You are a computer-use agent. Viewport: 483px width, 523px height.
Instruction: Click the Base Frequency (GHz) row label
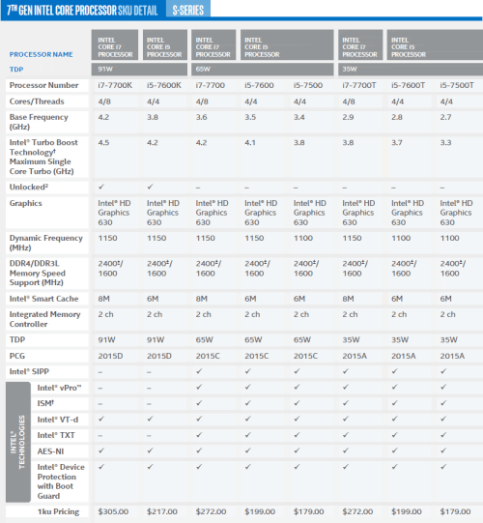tap(39, 122)
